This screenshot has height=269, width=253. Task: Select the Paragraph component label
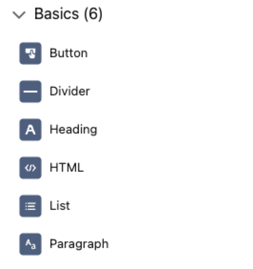[x=79, y=244]
